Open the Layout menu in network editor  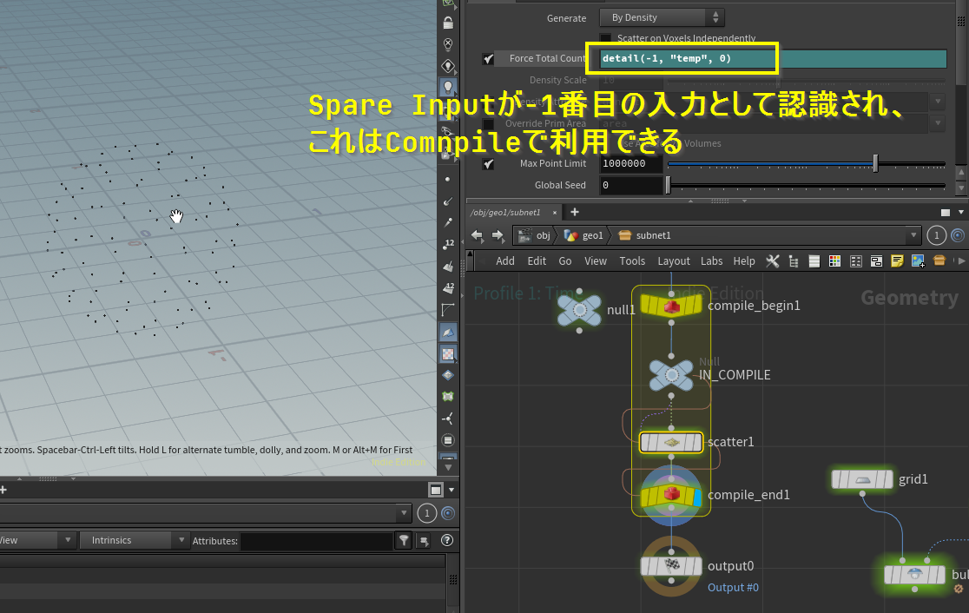point(673,260)
